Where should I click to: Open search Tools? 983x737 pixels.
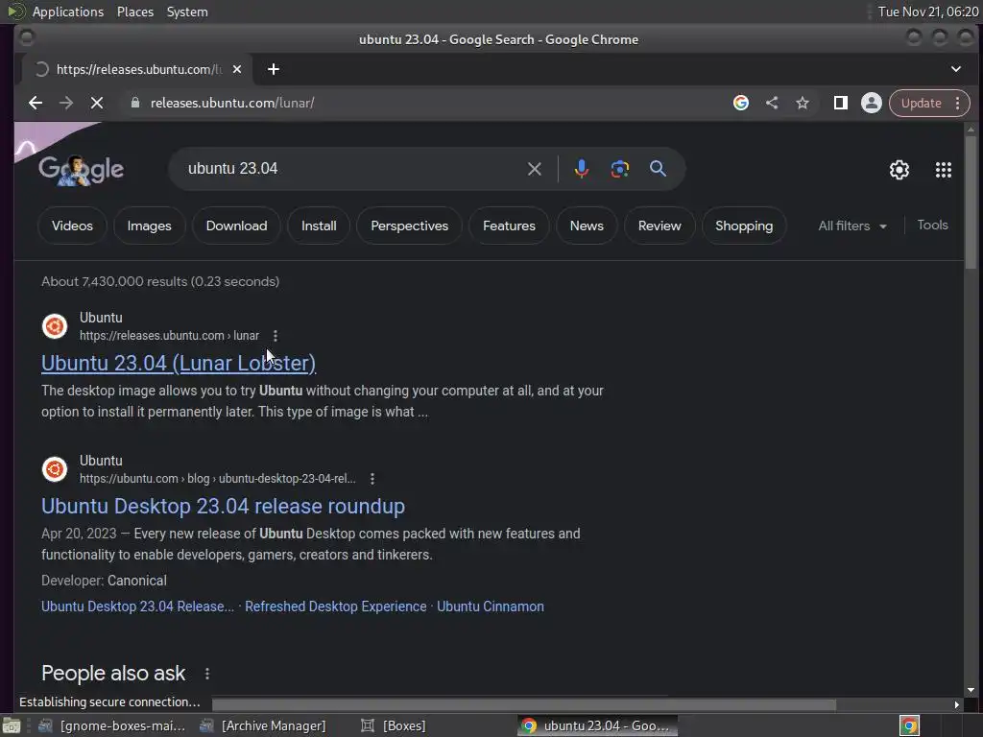tap(932, 225)
